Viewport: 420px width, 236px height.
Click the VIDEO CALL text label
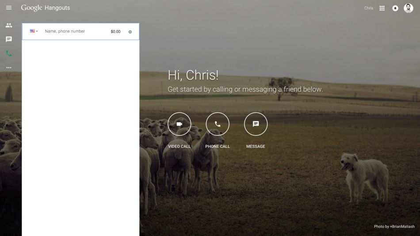click(x=179, y=146)
